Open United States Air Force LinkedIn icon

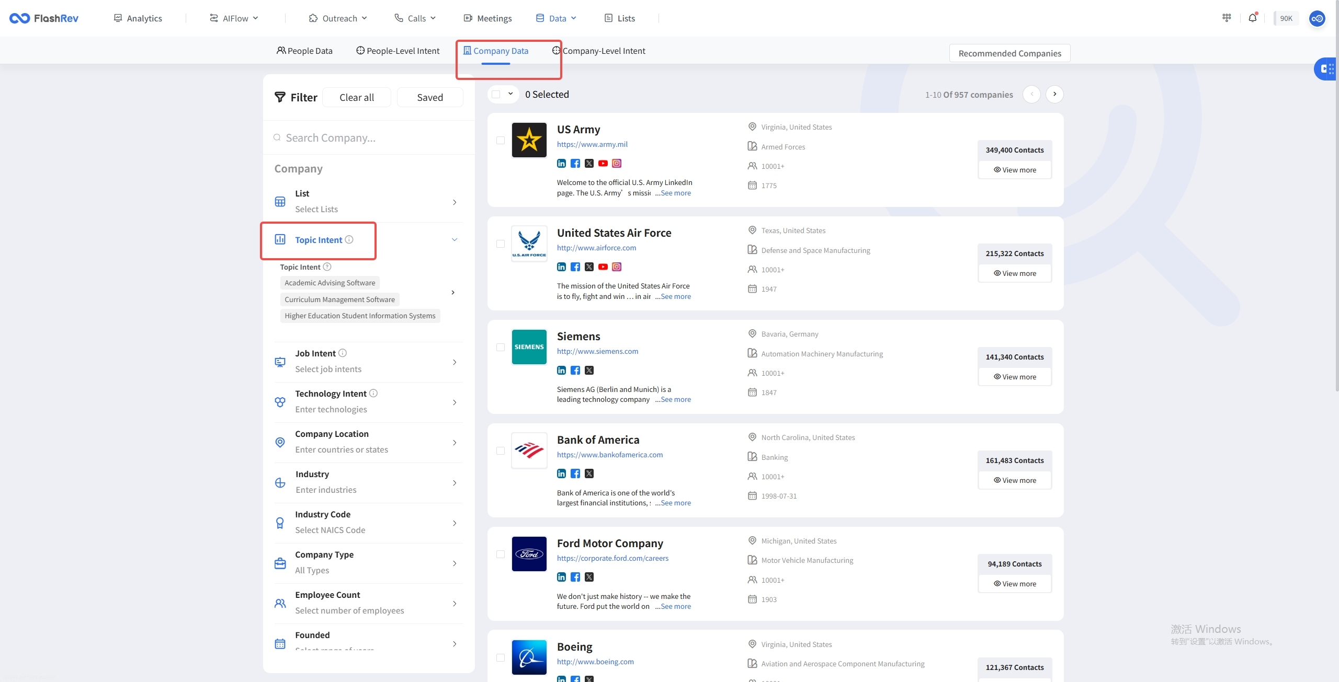click(x=561, y=267)
